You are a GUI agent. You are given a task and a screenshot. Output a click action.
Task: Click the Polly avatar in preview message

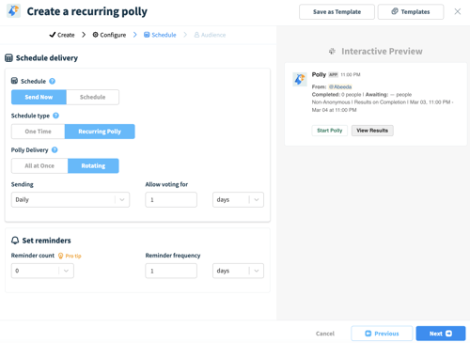[300, 79]
